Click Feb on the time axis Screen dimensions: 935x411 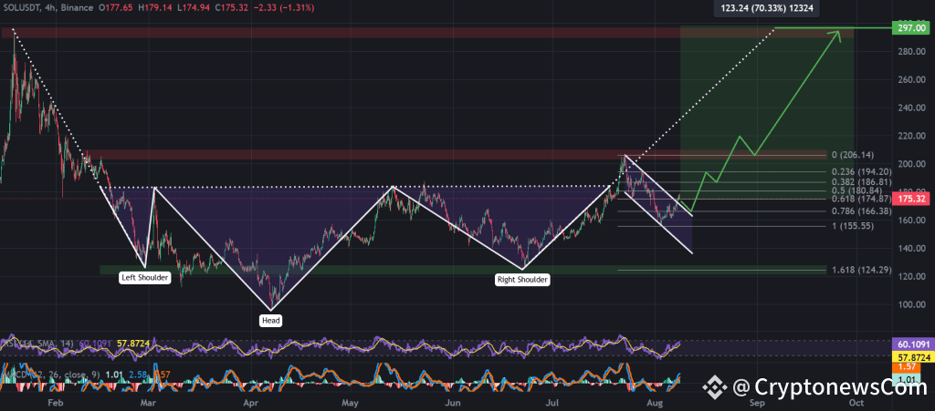55,403
